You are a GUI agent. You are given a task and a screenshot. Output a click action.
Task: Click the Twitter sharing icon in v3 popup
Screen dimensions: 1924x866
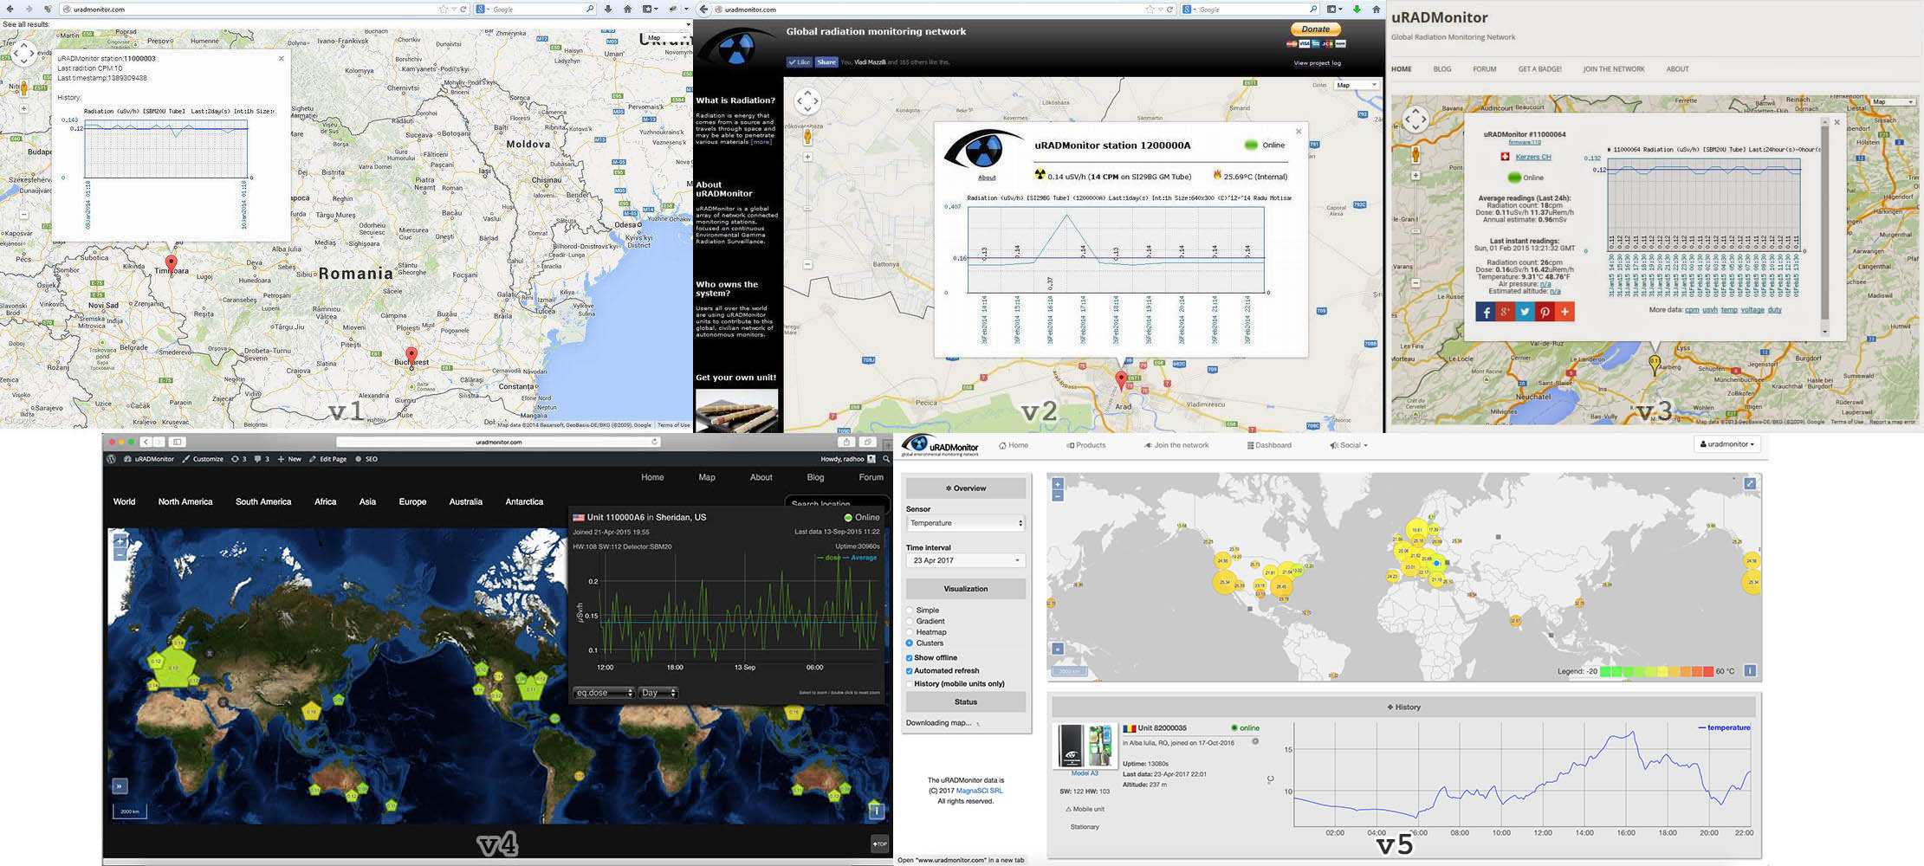[1524, 312]
